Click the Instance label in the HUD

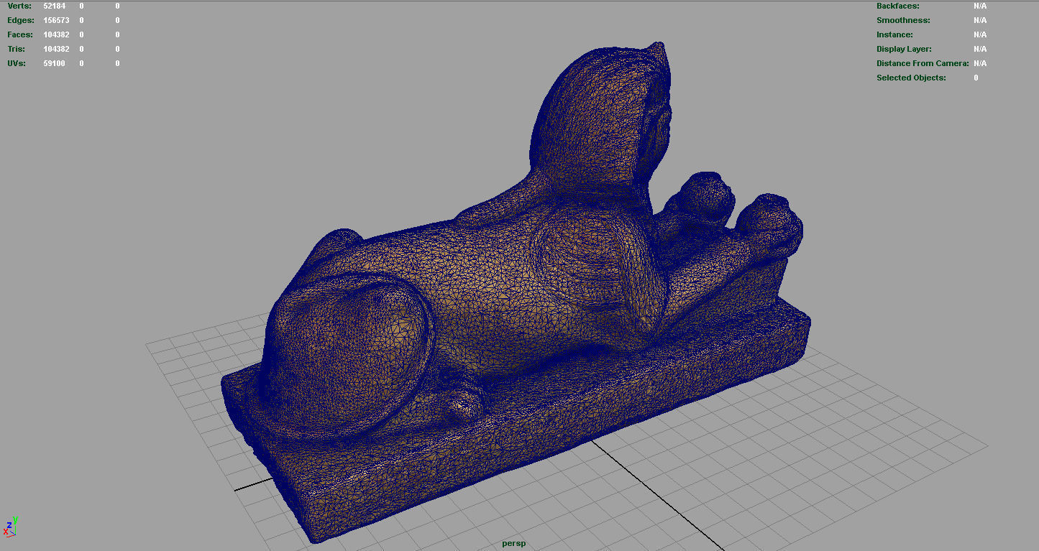(894, 34)
